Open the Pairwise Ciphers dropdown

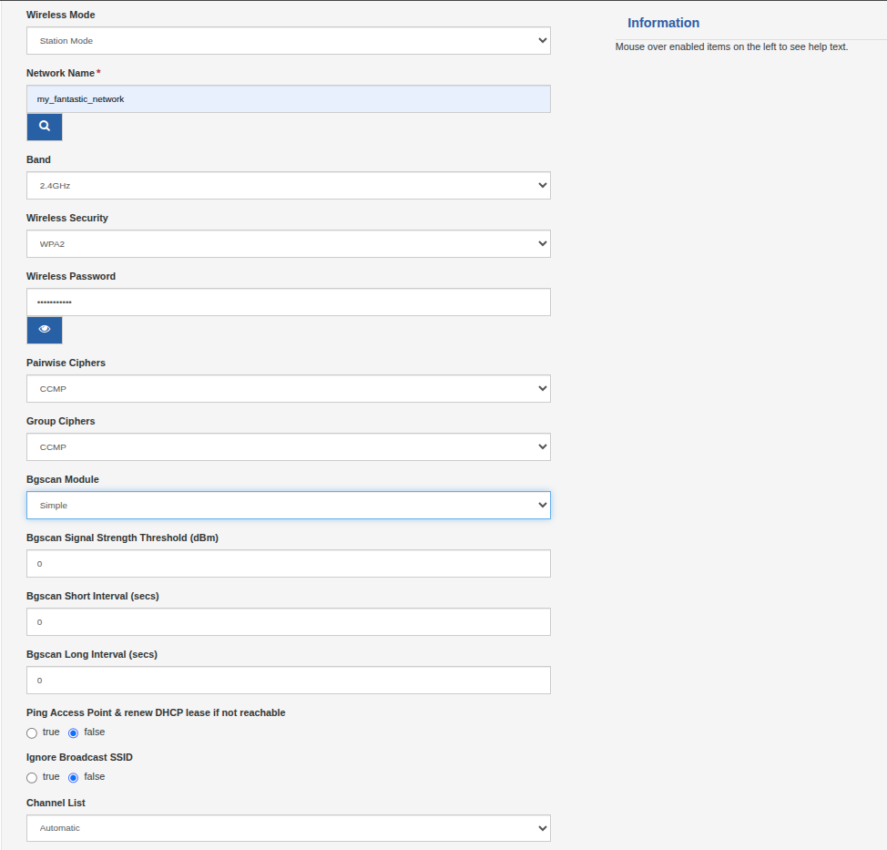click(x=288, y=388)
